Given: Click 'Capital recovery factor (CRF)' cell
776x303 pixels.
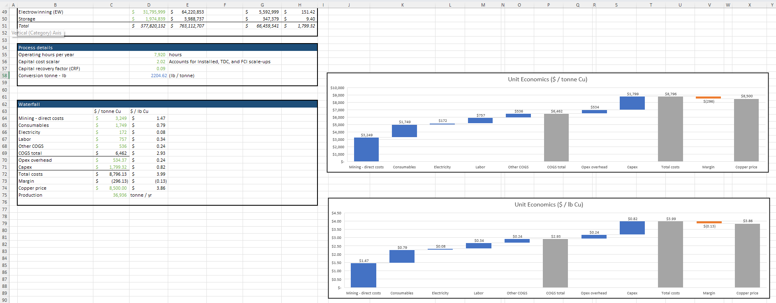Looking at the screenshot, I should click(x=55, y=69).
